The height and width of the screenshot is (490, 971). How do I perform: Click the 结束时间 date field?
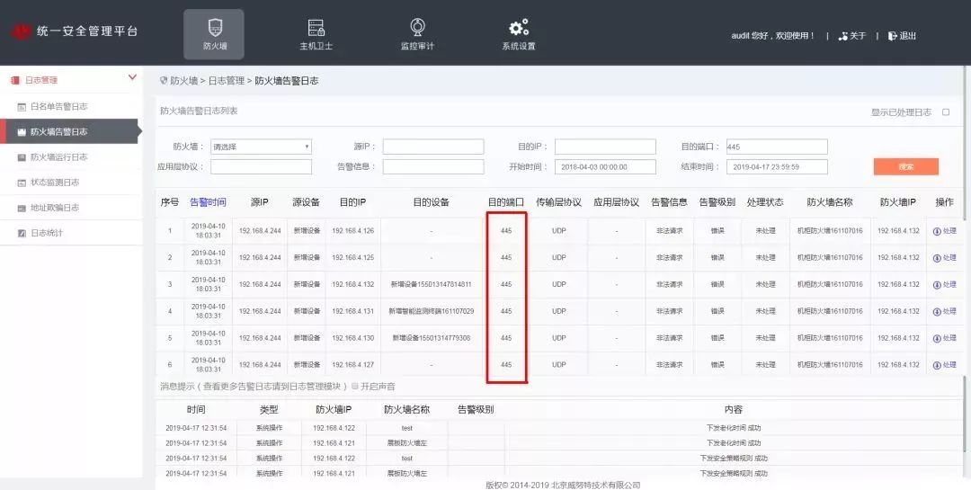tap(777, 166)
